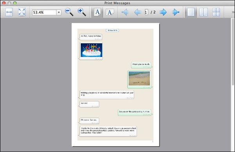The height and width of the screenshot is (152, 235).
Task: Click the current page number field
Action: (x=146, y=12)
